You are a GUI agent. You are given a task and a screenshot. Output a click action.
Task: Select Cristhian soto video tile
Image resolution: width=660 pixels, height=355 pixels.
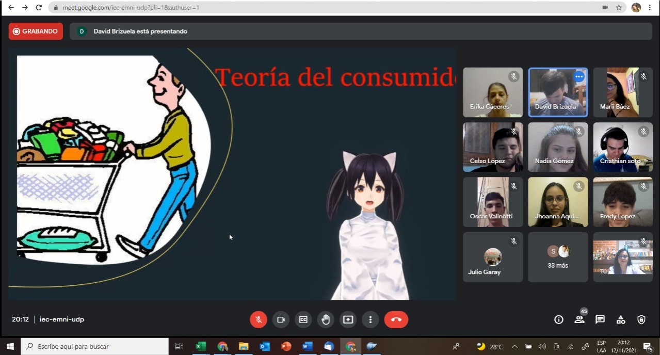point(623,147)
